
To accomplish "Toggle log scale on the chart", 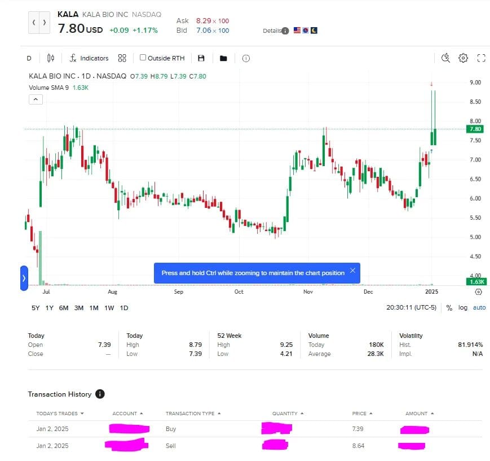I will 463,308.
